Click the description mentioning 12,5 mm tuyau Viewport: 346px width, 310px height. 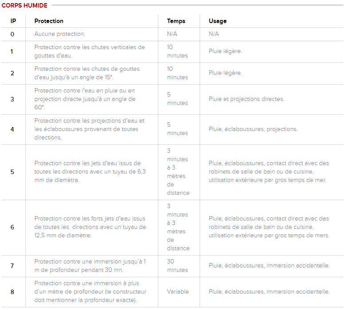tap(90, 227)
